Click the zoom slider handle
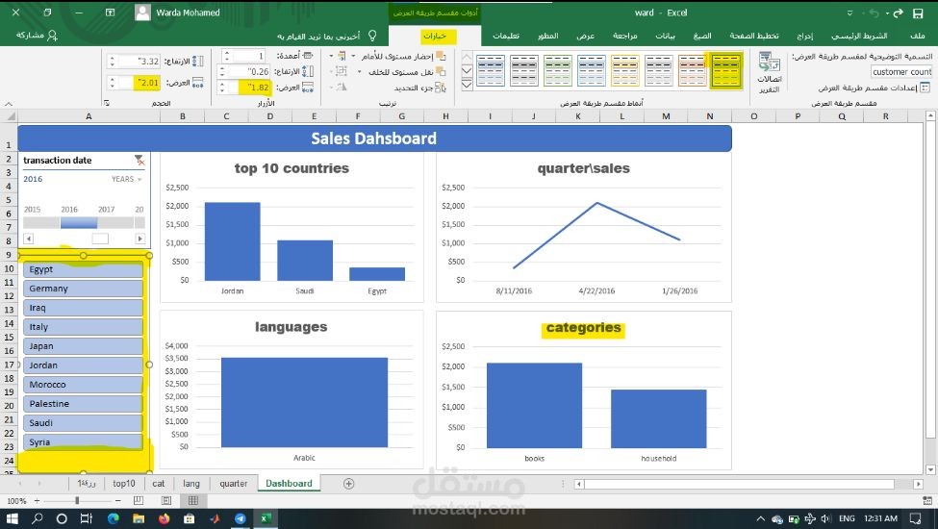Screen dimensions: 938x529 (77, 501)
